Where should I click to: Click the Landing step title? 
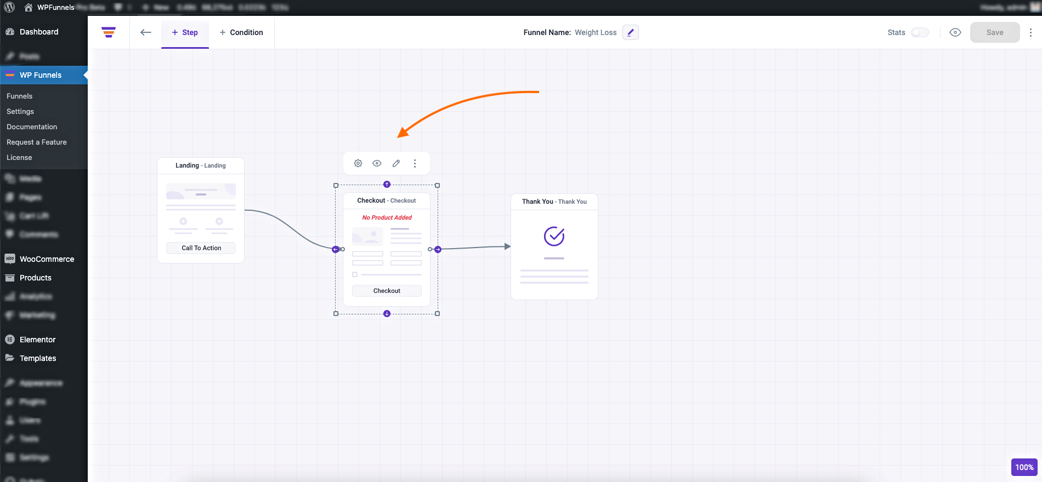tap(201, 165)
